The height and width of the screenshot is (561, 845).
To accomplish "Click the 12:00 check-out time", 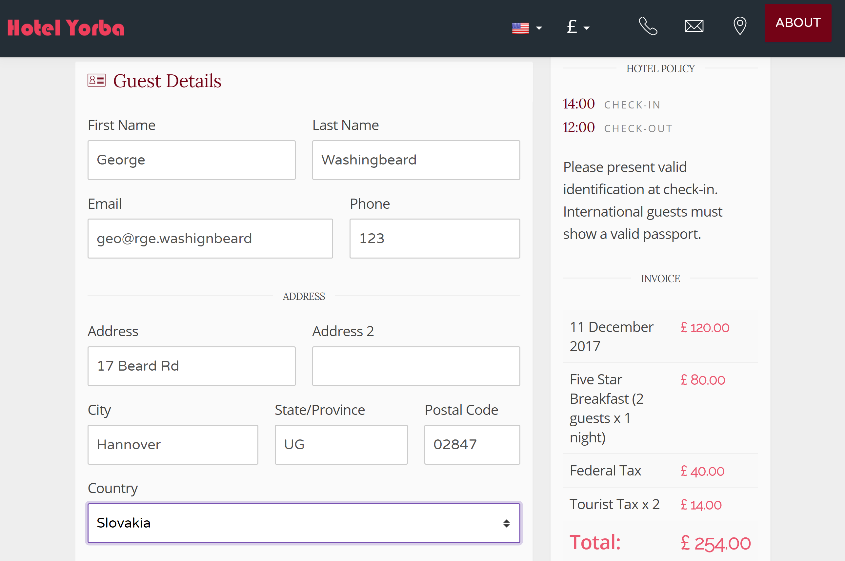I will [579, 127].
